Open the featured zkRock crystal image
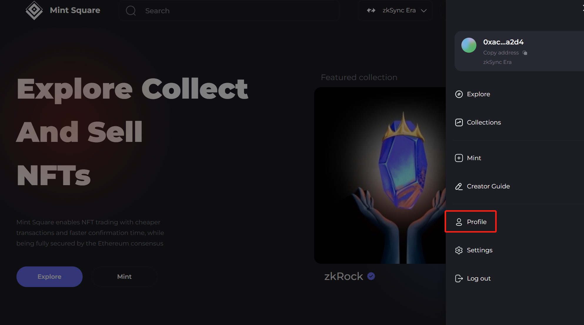584x325 pixels. [x=380, y=175]
